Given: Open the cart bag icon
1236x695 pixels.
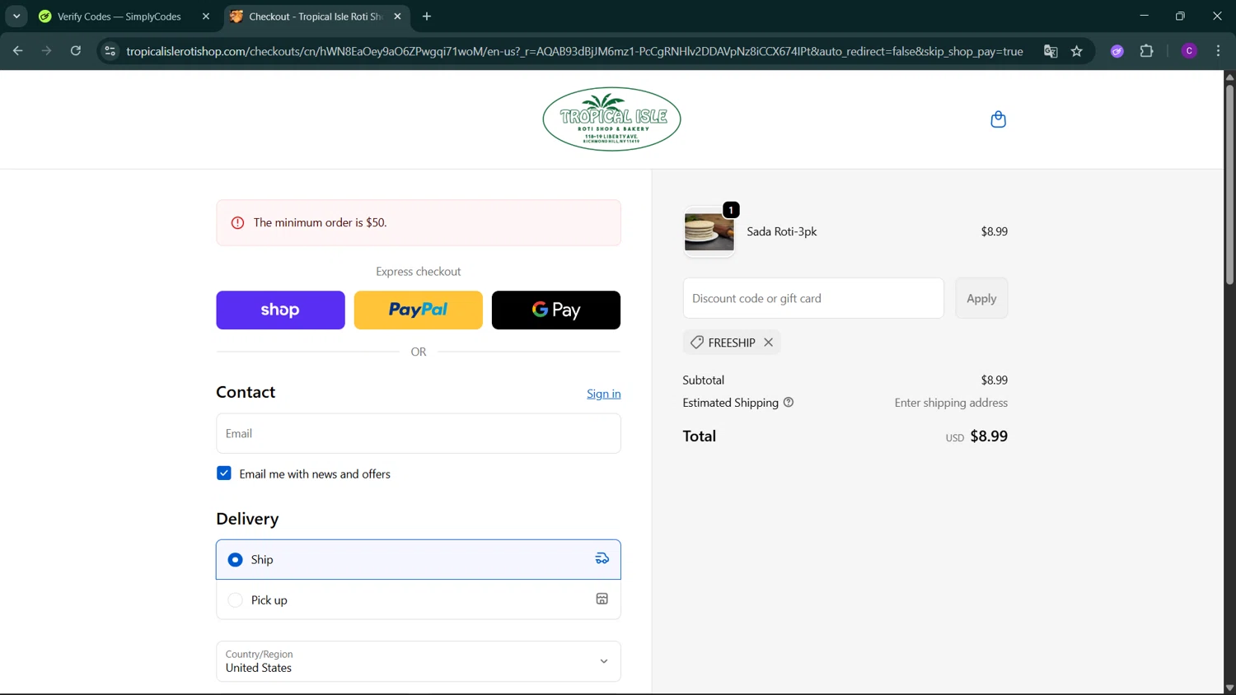Looking at the screenshot, I should [998, 119].
